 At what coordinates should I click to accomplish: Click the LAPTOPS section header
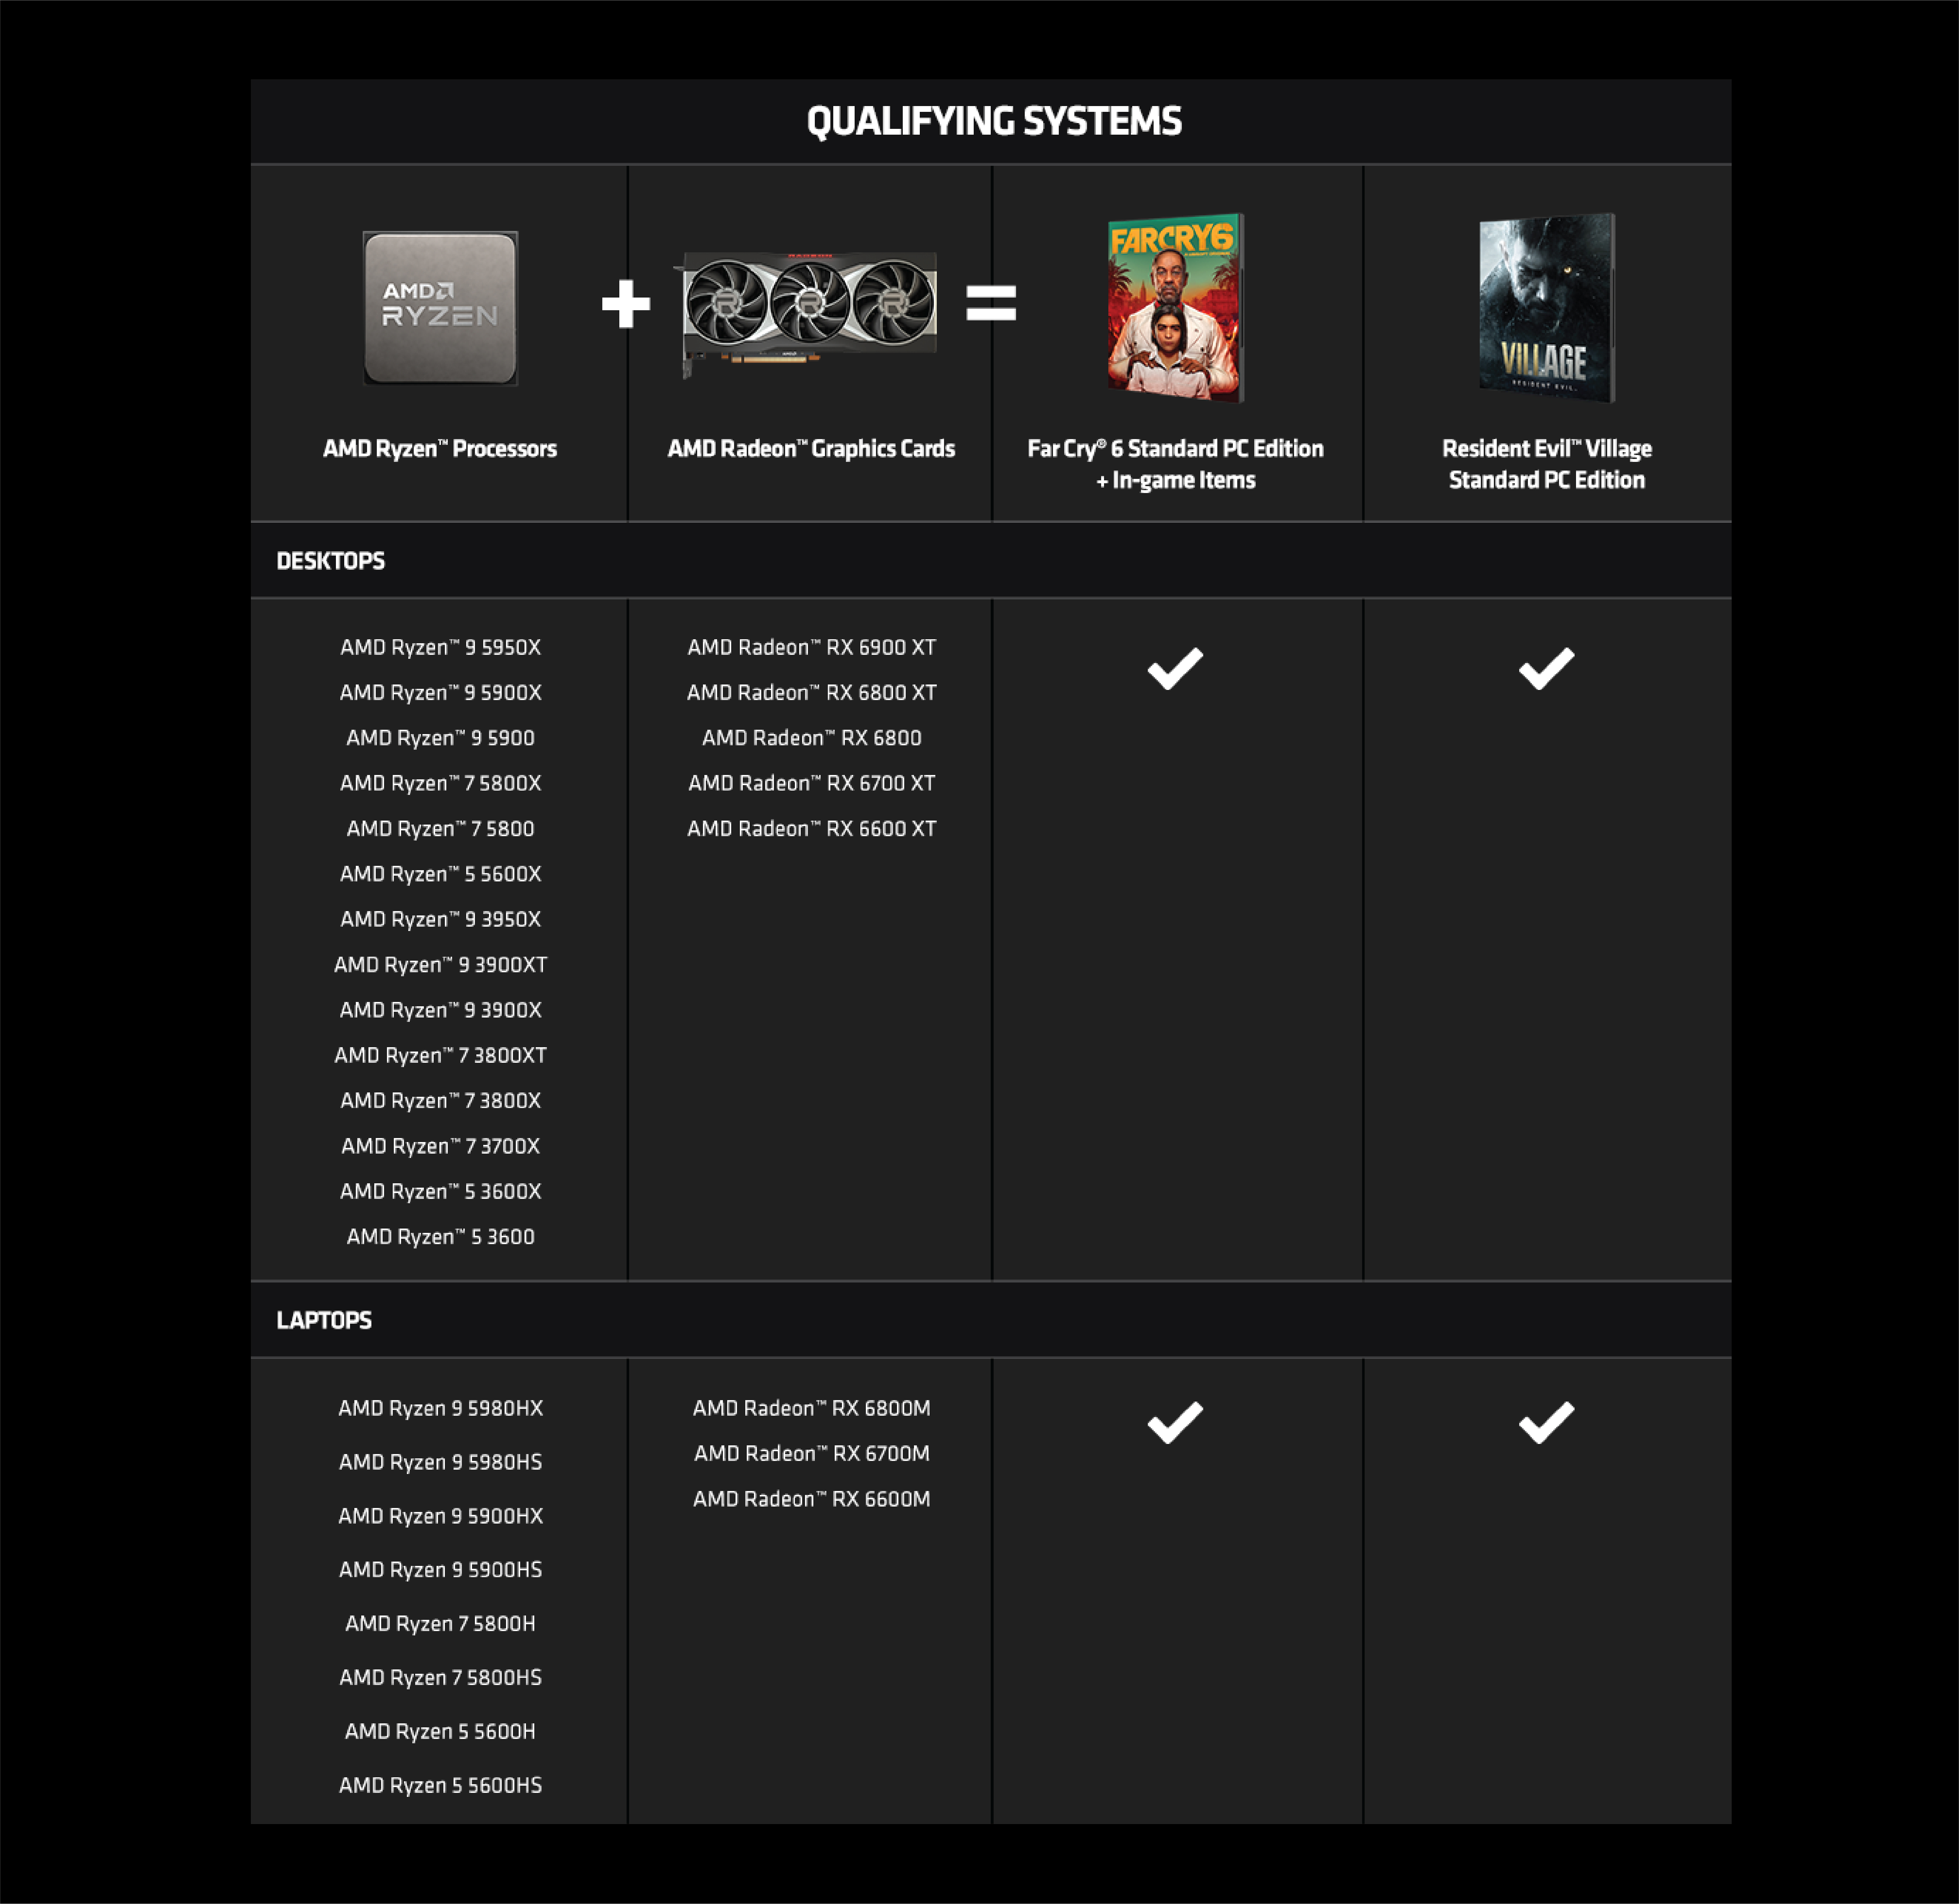[x=324, y=1320]
